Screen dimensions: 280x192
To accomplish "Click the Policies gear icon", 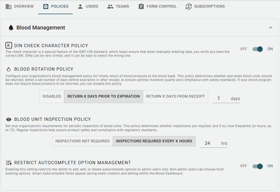I will [x=46, y=7].
